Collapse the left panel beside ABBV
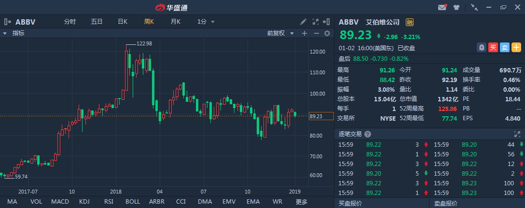 tap(8, 22)
